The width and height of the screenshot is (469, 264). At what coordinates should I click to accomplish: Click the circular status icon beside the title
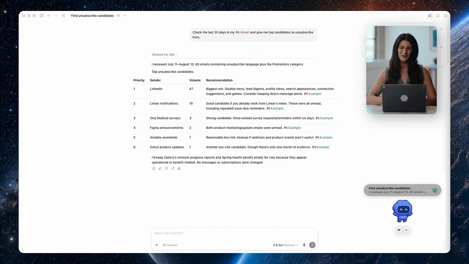118,16
